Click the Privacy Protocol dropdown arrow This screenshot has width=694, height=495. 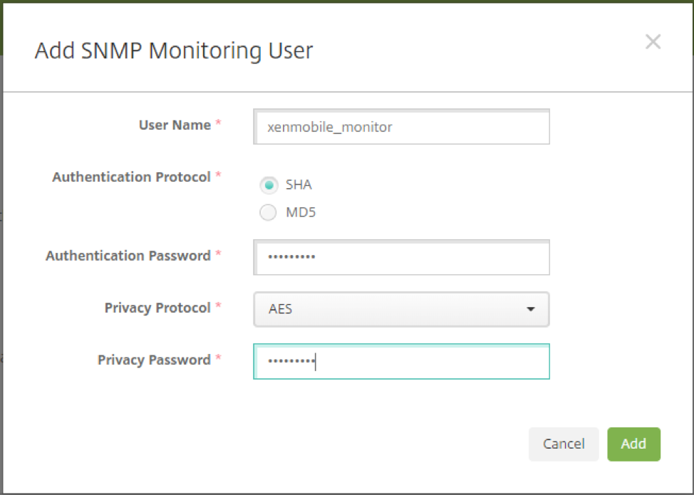[530, 309]
